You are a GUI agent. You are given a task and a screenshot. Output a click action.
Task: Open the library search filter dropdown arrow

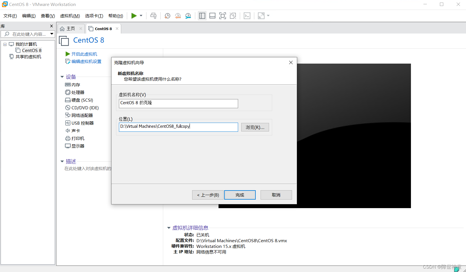52,34
